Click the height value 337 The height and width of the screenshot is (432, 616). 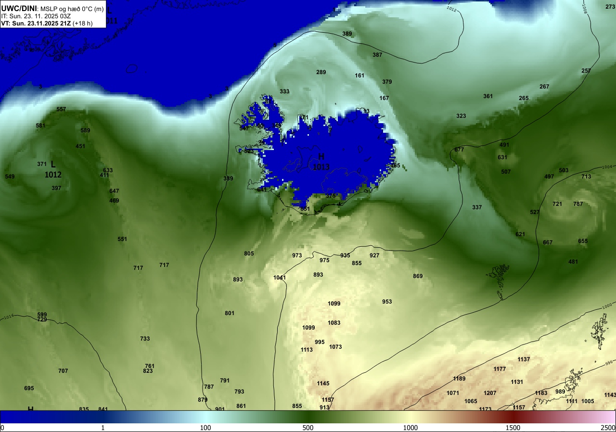pyautogui.click(x=477, y=207)
